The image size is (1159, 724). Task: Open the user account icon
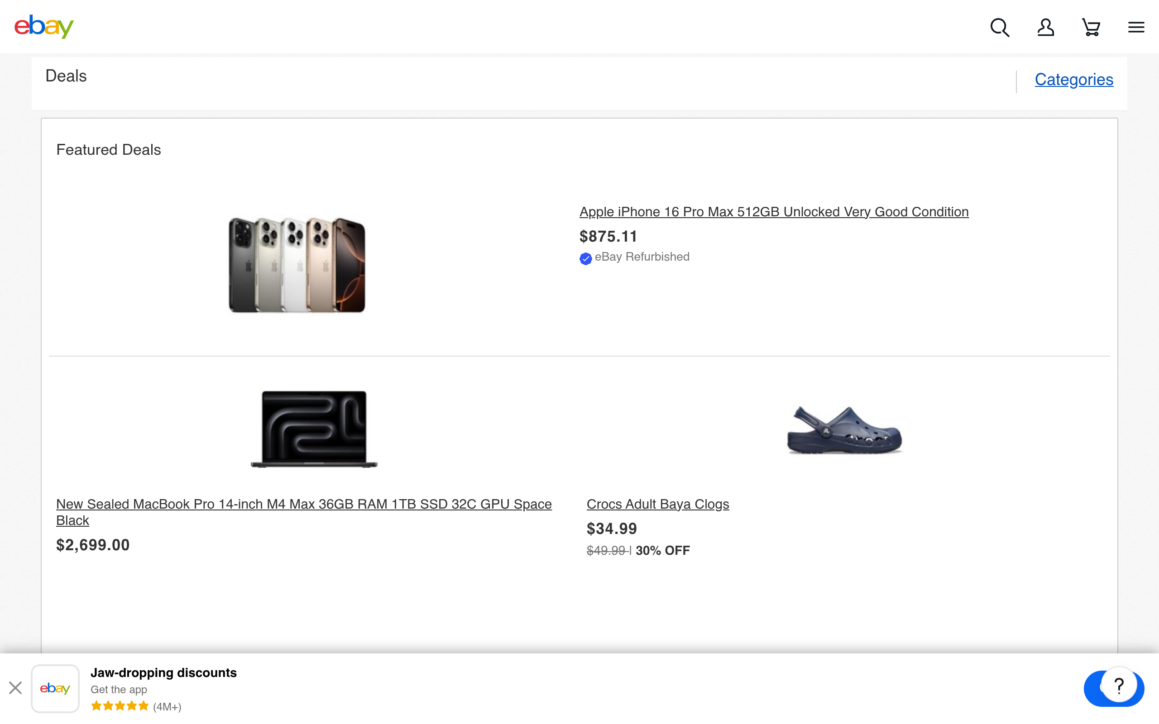tap(1045, 27)
